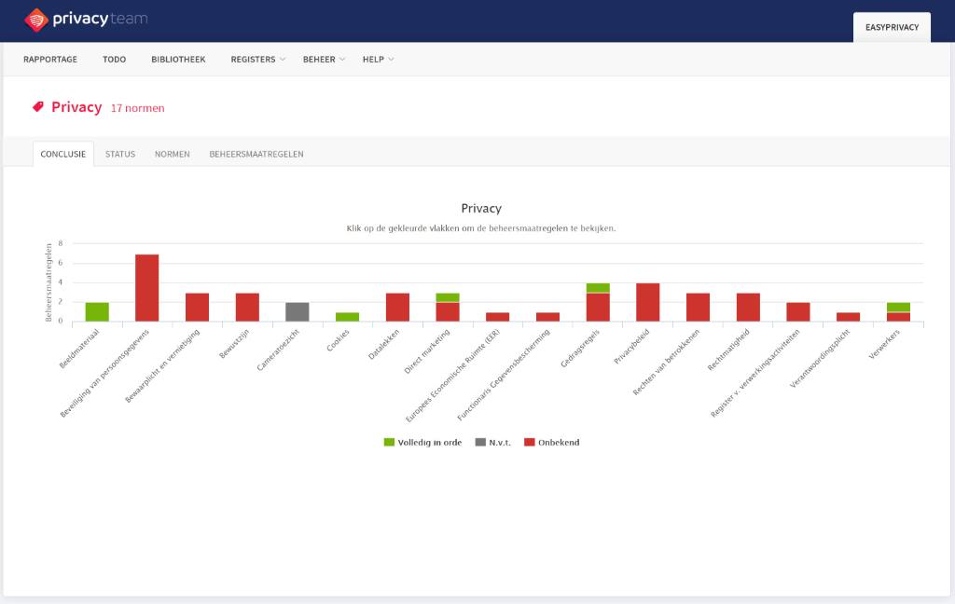Select the CONCLUSIE tab
Screen dimensions: 955x604
[x=63, y=154]
